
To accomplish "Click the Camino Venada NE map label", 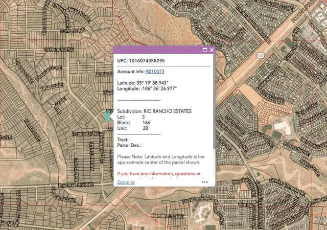I will 287,187.
